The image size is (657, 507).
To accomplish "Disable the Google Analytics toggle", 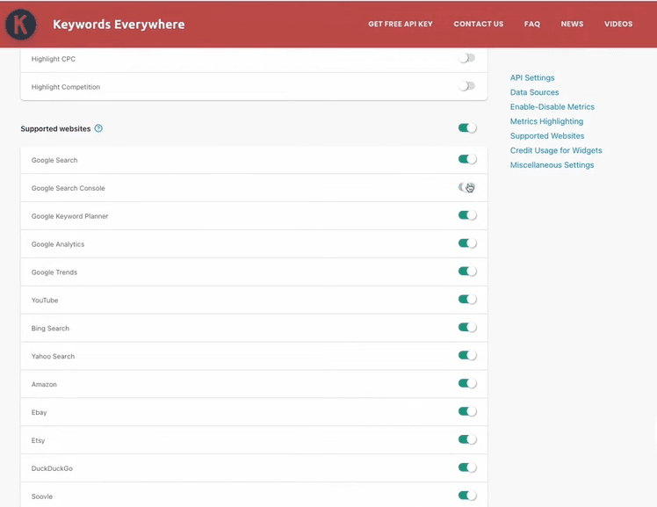I will [x=467, y=243].
